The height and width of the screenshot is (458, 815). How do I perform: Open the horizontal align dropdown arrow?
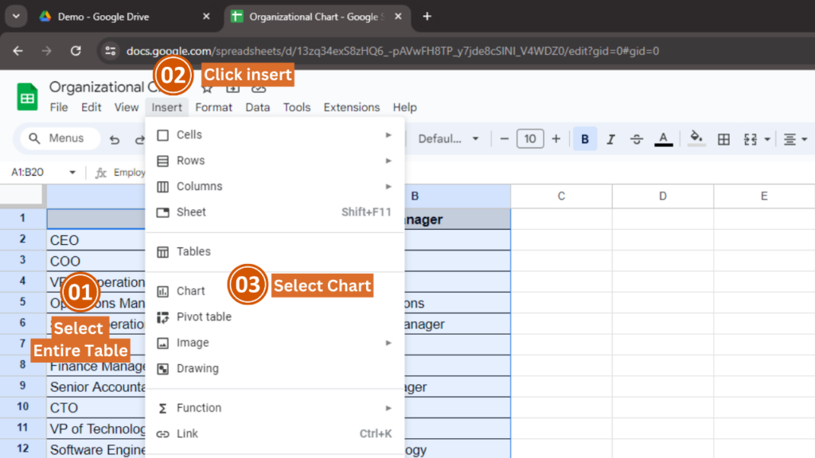tap(803, 138)
